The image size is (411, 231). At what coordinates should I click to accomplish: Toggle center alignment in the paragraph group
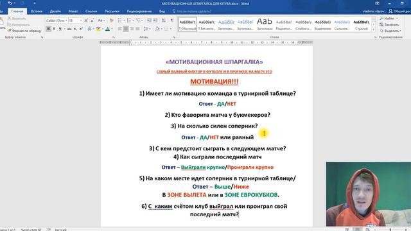click(x=126, y=29)
